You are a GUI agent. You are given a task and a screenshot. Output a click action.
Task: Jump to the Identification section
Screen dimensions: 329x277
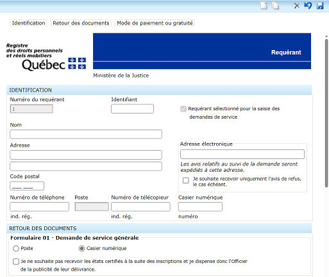(28, 23)
